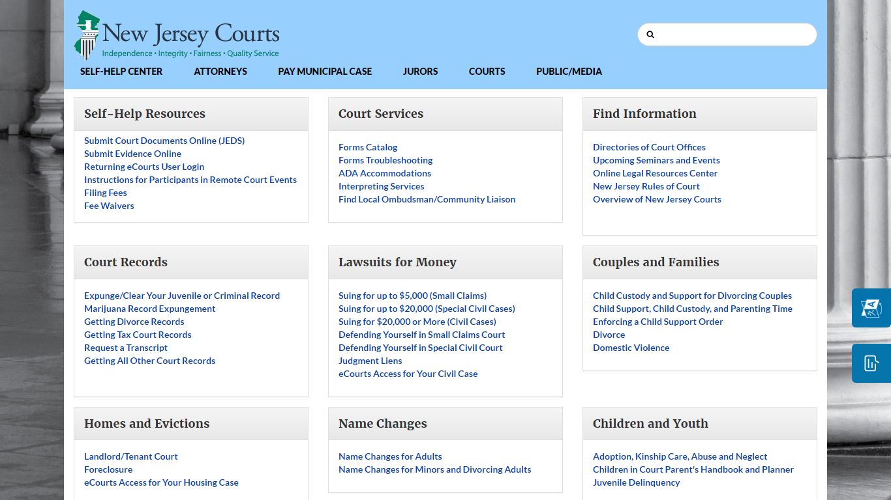This screenshot has width=891, height=500.
Task: Open Getting Tax Court Records link
Action: pos(138,335)
